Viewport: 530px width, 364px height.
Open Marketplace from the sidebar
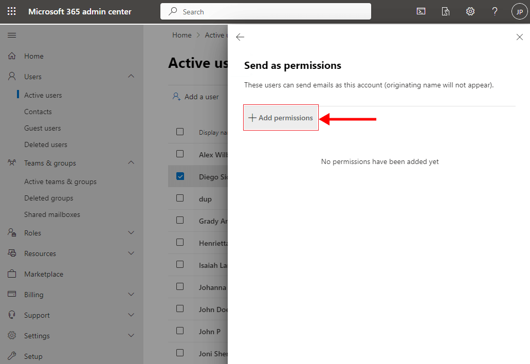(44, 274)
